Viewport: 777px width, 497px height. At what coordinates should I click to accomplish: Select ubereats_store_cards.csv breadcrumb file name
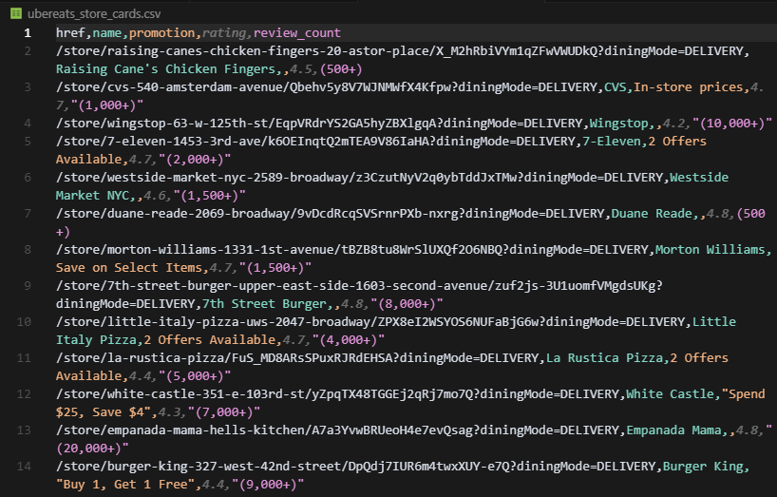[x=94, y=13]
